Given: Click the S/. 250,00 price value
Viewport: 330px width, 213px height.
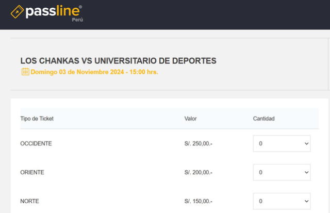Looking at the screenshot, I should pos(198,144).
